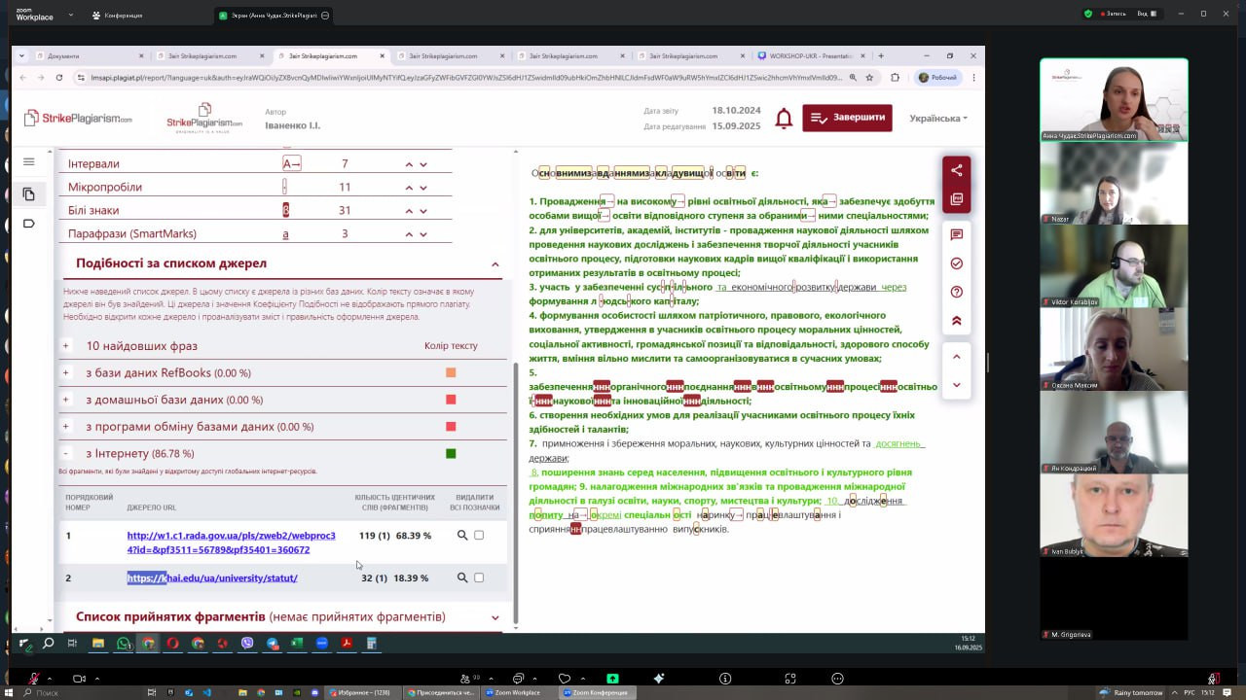The height and width of the screenshot is (700, 1246).
Task: Click the magnifier icon for rada.gov.ua source
Action: (x=462, y=536)
